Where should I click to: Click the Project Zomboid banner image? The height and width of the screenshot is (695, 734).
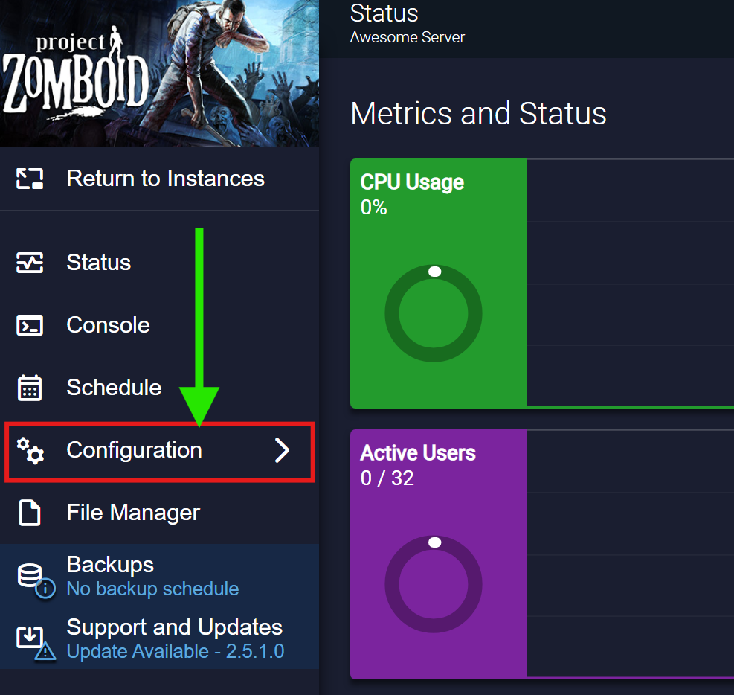159,73
